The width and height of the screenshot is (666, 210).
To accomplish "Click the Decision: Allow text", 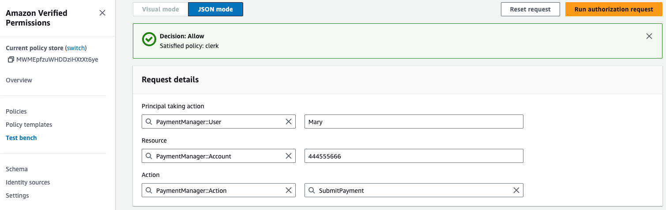I will pos(182,36).
